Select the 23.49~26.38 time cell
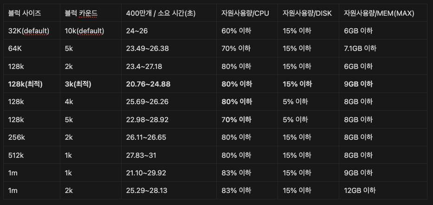 (x=169, y=49)
